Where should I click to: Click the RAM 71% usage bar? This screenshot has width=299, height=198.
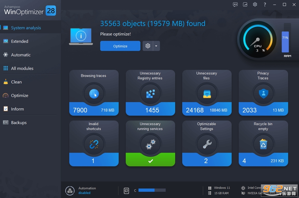click(285, 42)
